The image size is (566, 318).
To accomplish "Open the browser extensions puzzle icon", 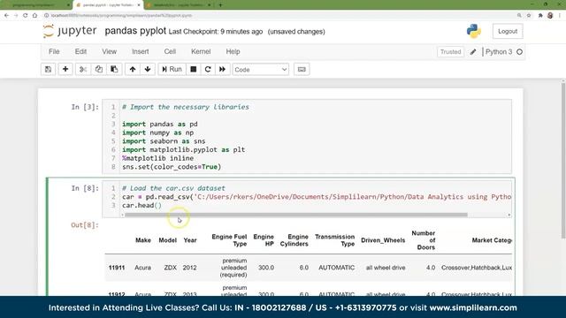I will point(540,16).
